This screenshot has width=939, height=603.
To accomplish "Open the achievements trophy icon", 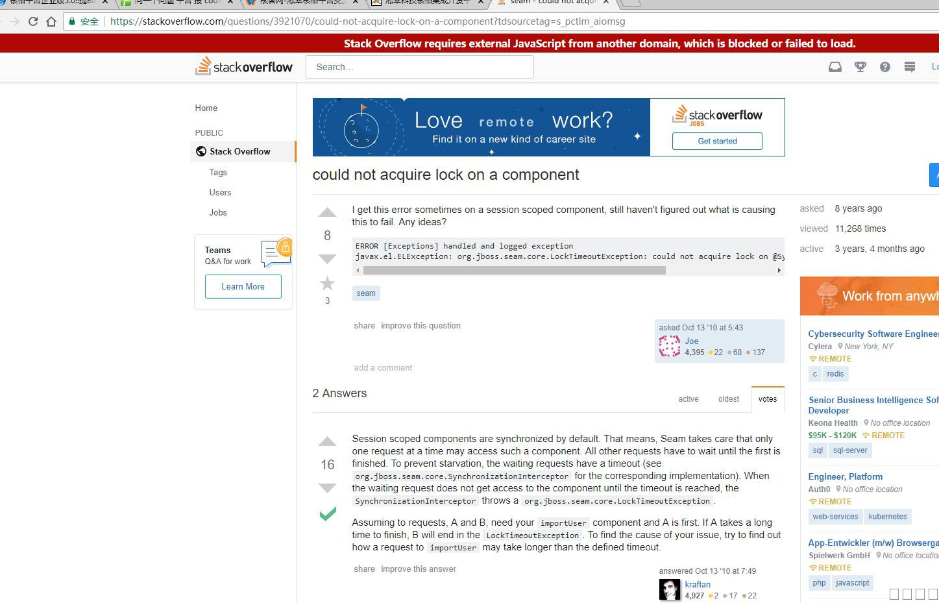I will 860,67.
